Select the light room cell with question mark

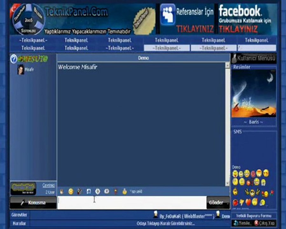tap(257, 48)
